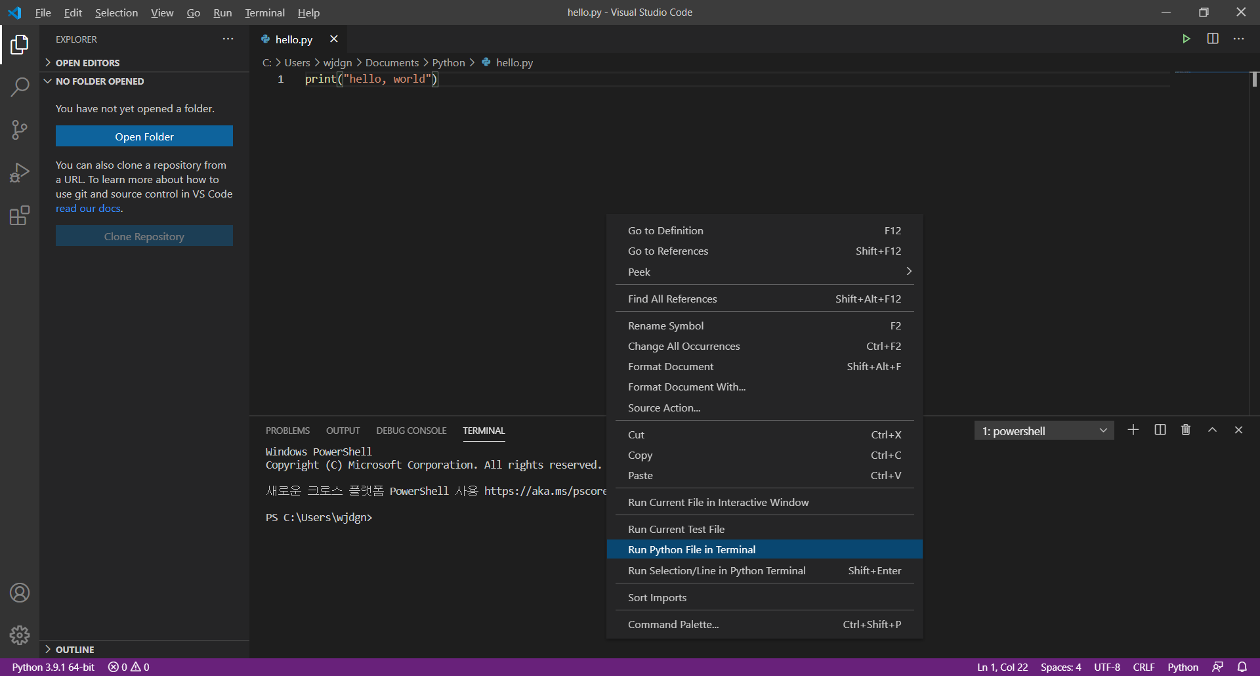The image size is (1260, 676).
Task: Split the terminal panel
Action: (1160, 430)
